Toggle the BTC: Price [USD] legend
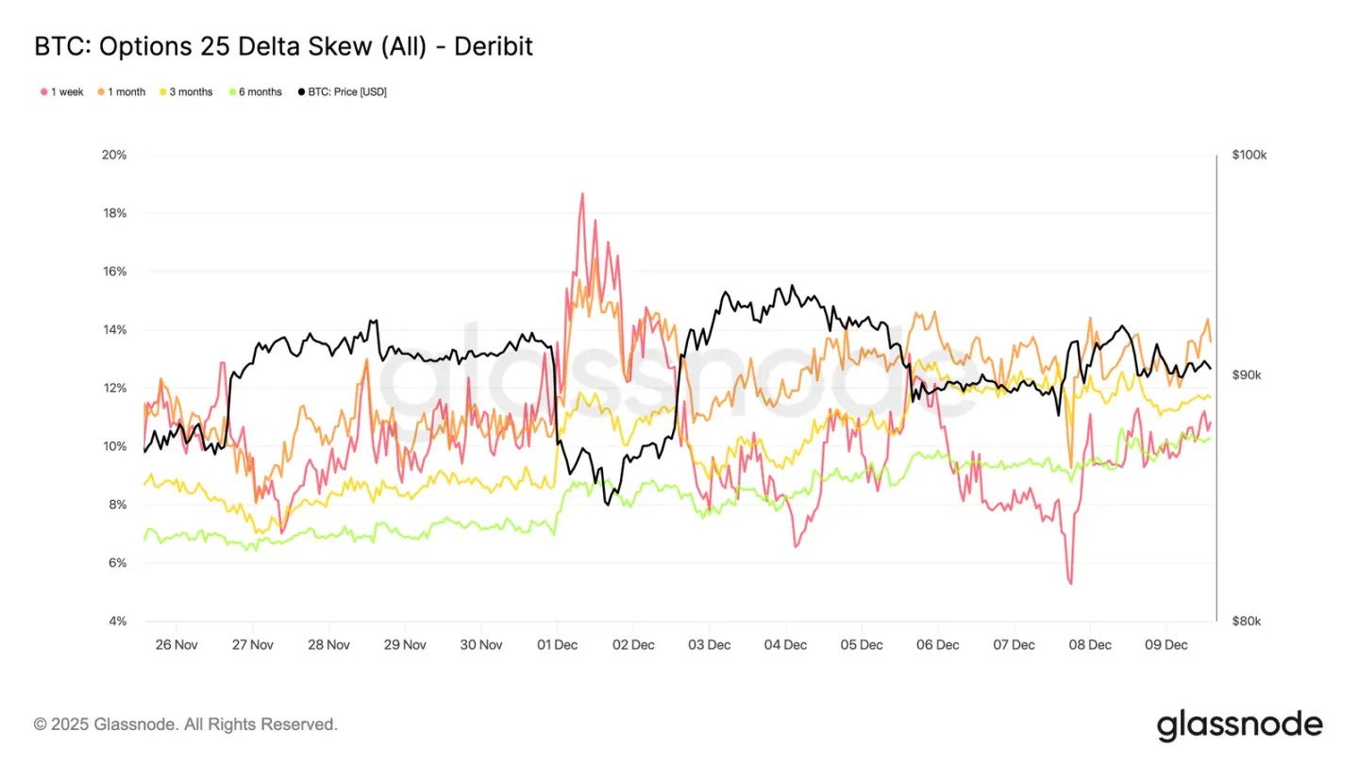Image resolution: width=1359 pixels, height=764 pixels. pyautogui.click(x=343, y=91)
